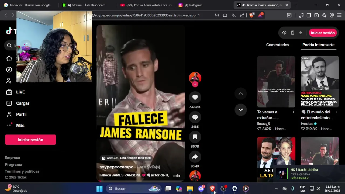
Task: Open comments via the speech bubble icon
Action: click(195, 117)
